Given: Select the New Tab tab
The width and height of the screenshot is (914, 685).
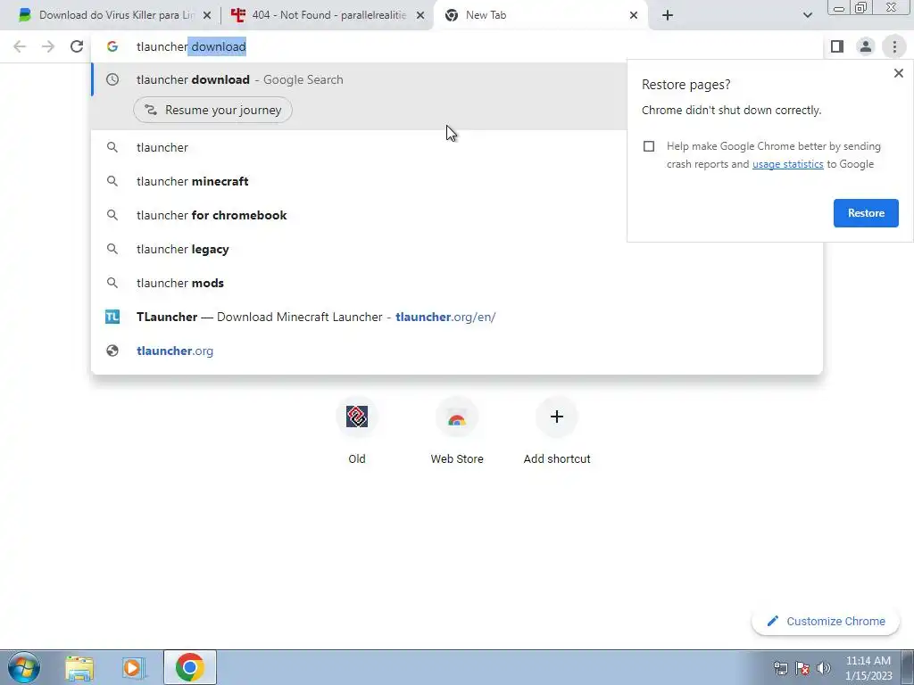Looking at the screenshot, I should [x=542, y=15].
